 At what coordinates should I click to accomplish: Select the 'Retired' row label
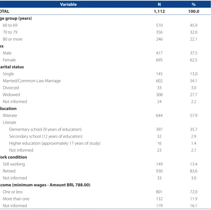point(9,171)
